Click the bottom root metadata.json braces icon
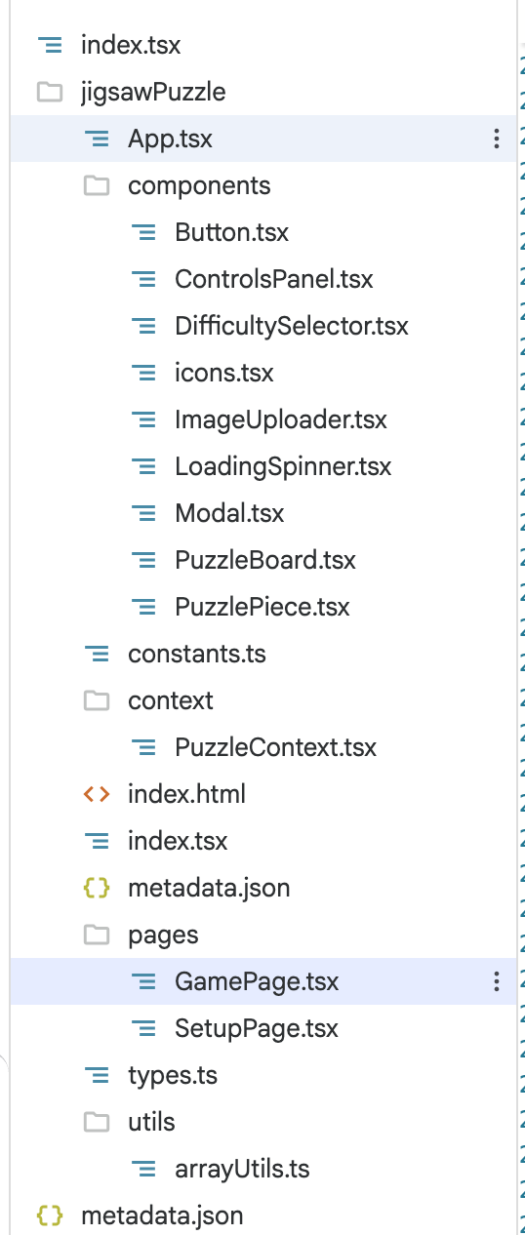This screenshot has height=1235, width=525. click(x=50, y=1215)
